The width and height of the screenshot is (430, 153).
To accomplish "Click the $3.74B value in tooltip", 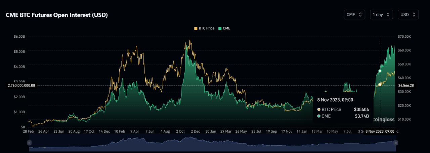I will (362, 116).
